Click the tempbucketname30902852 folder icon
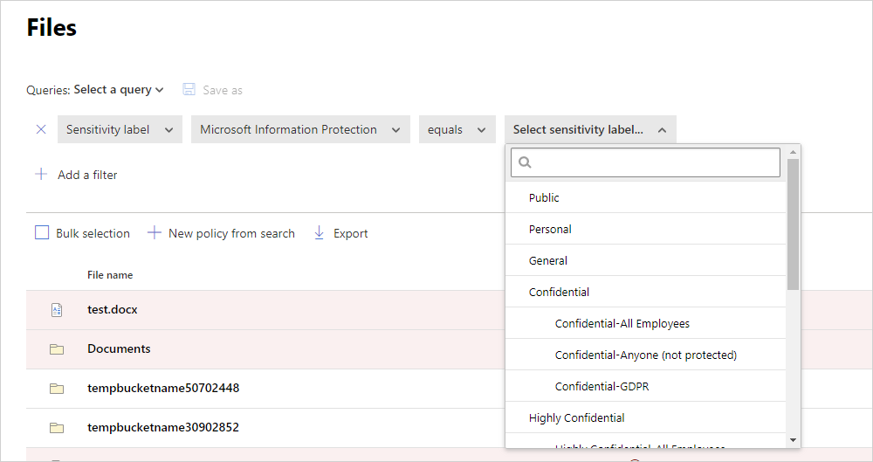873x462 pixels. coord(57,428)
